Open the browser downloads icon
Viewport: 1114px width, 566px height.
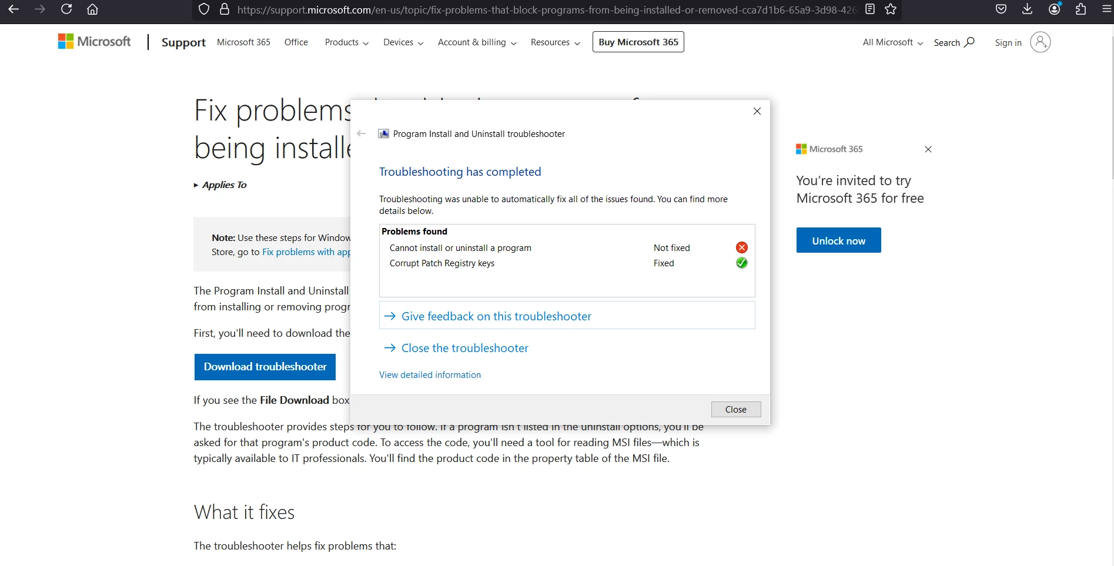[x=1028, y=9]
